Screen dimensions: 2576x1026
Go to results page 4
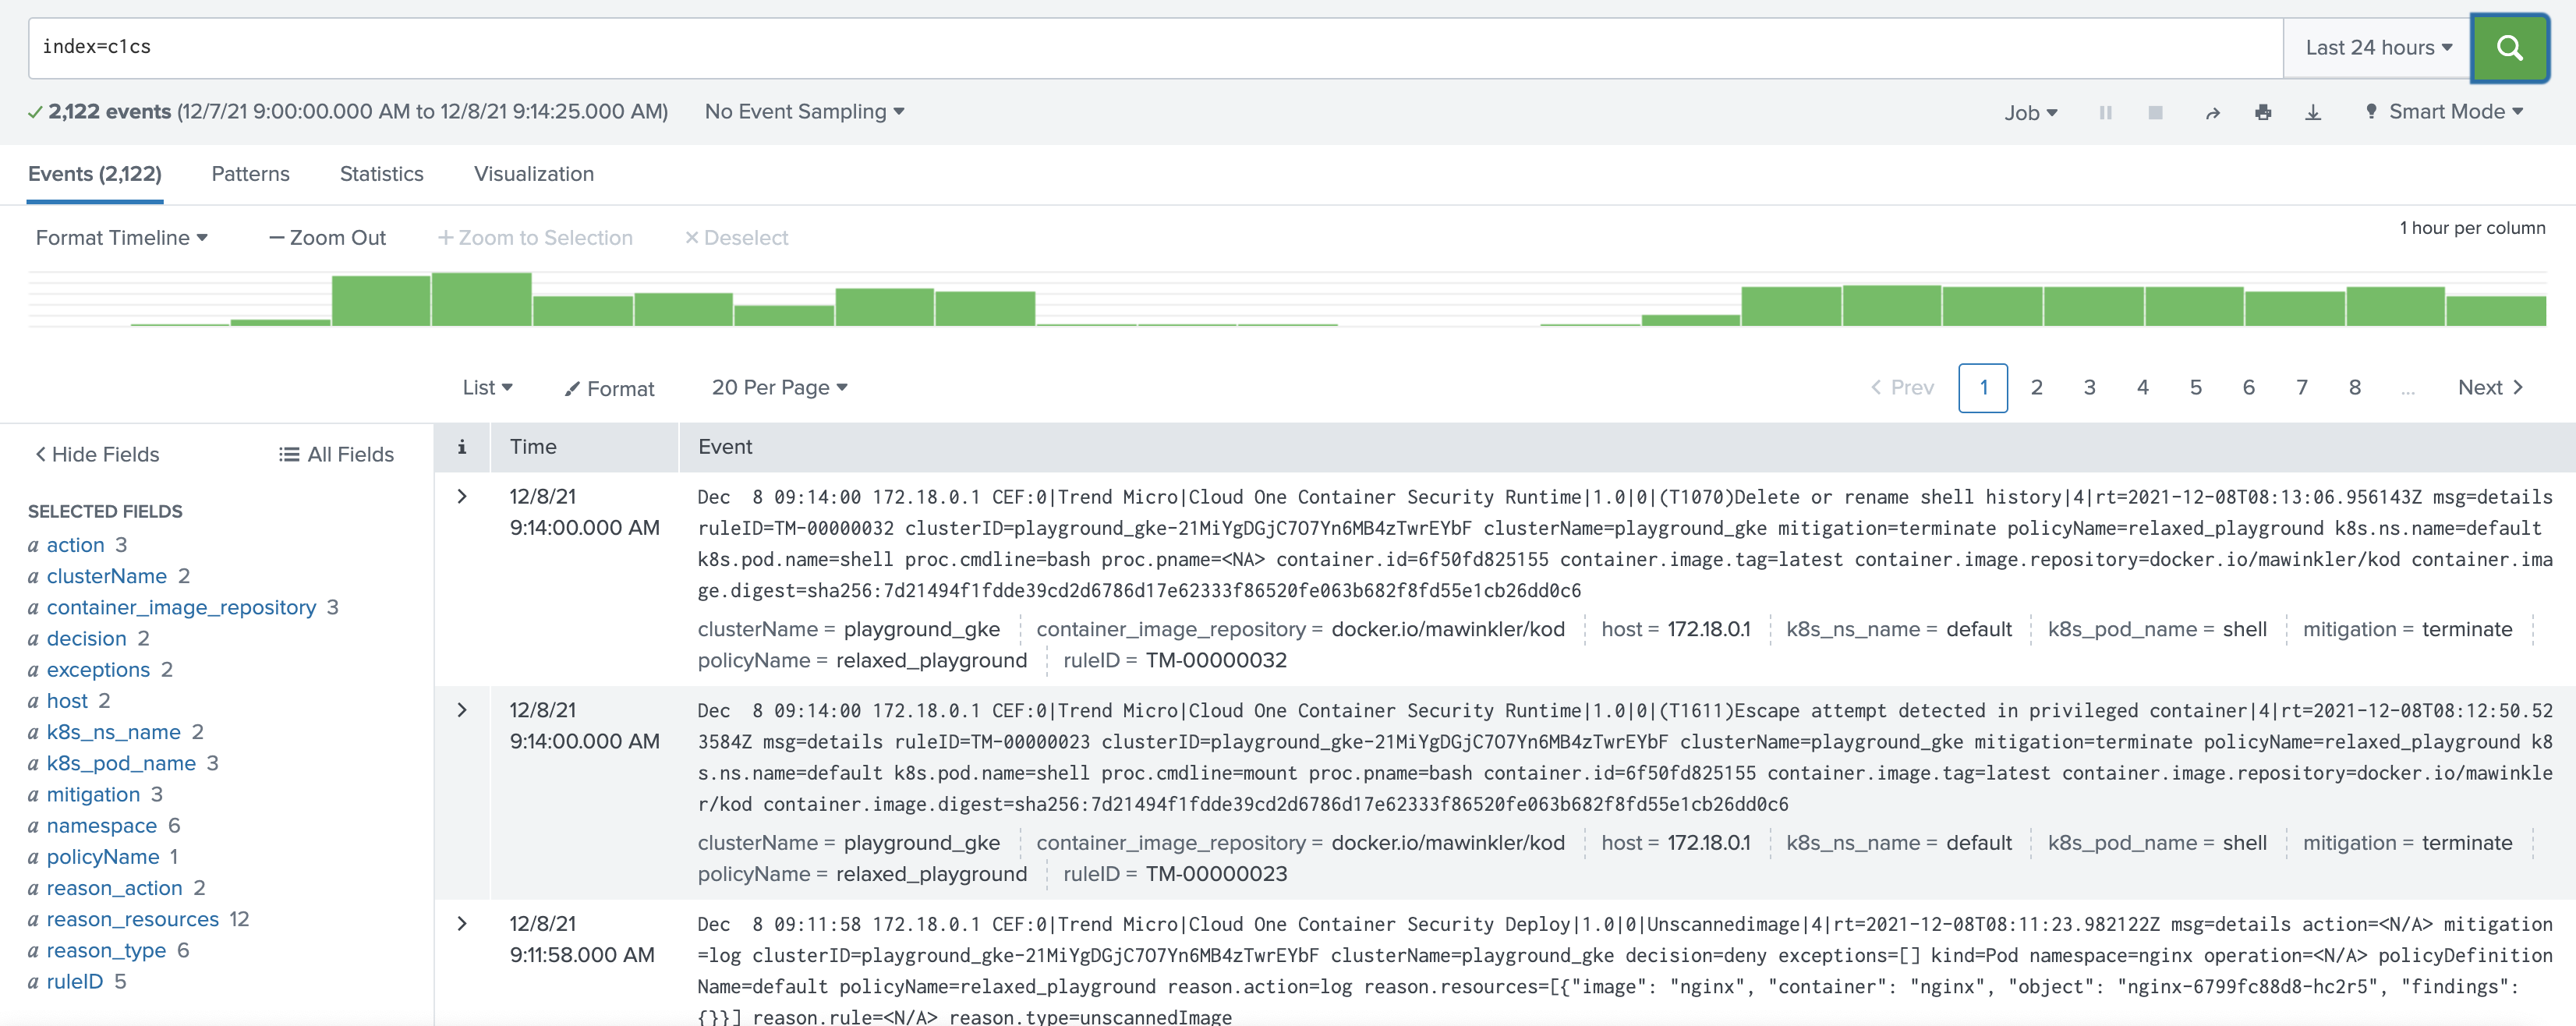pyautogui.click(x=2142, y=388)
